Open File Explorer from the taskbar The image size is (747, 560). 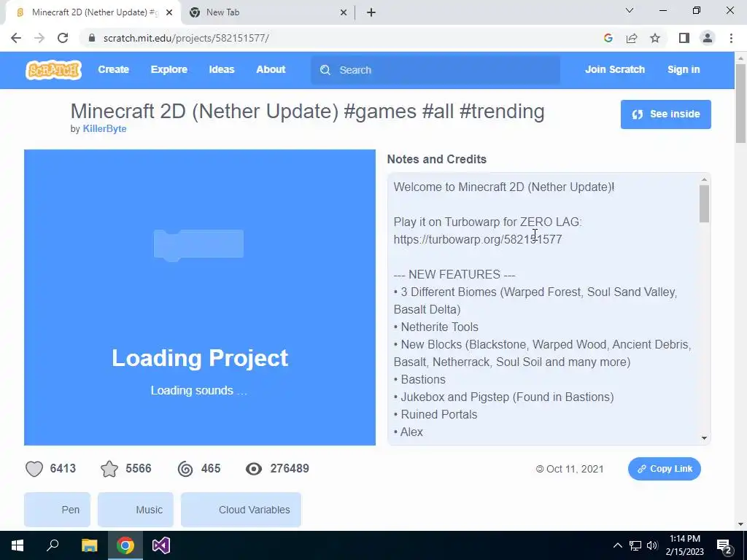89,545
